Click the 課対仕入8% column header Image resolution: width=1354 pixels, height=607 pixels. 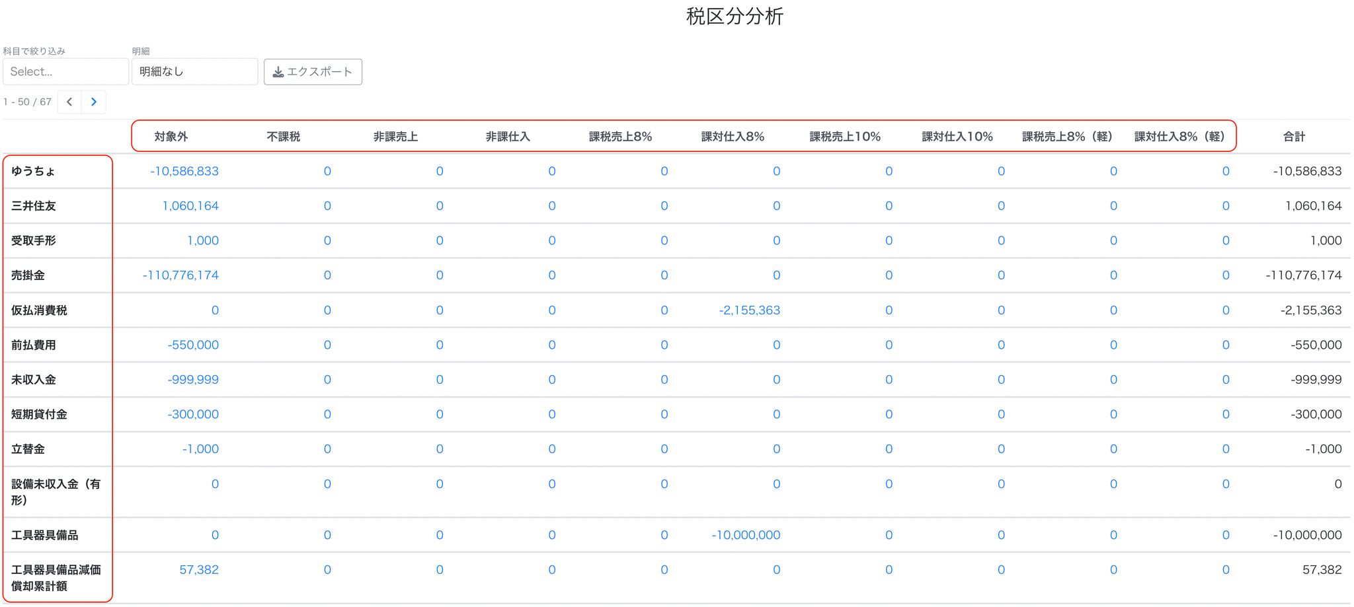(x=733, y=137)
